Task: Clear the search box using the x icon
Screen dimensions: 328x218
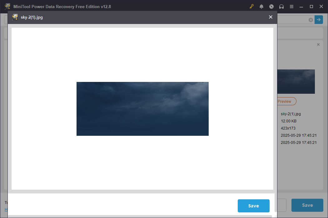Action: click(x=311, y=20)
